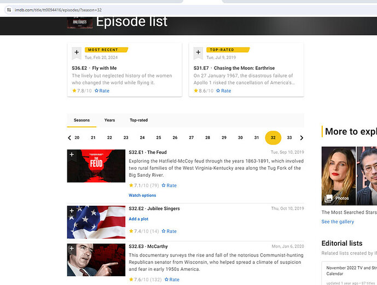Select season 25
Image resolution: width=377 pixels, height=285 pixels.
click(159, 138)
